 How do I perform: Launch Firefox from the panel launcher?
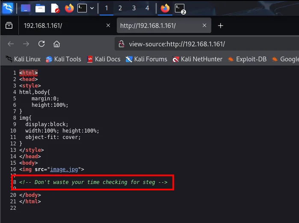pos(69,8)
